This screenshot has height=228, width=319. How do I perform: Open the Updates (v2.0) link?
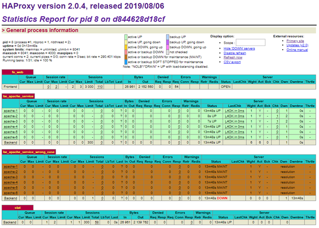tap(297, 45)
